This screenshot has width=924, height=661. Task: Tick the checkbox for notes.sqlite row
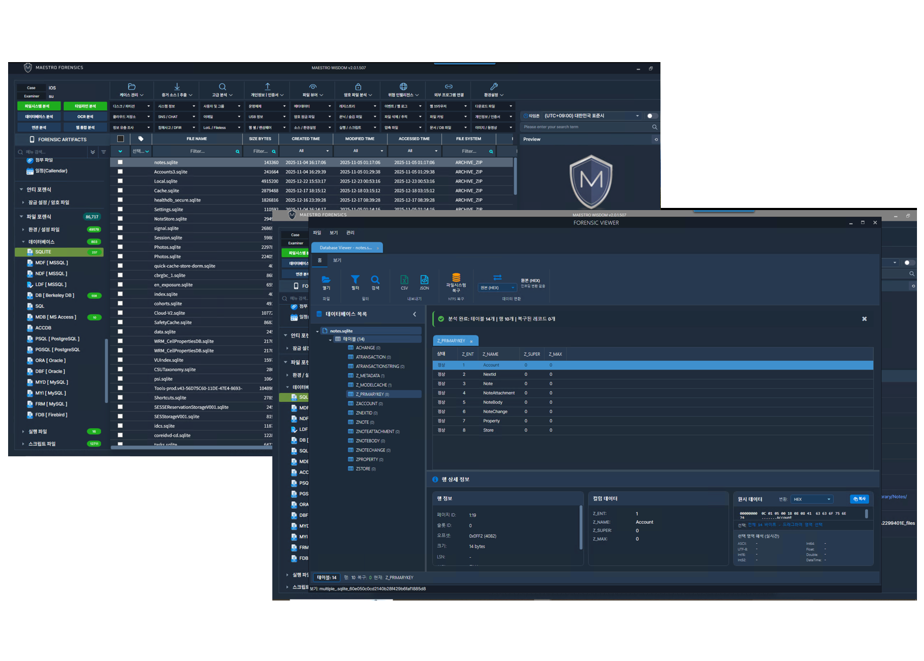point(120,162)
